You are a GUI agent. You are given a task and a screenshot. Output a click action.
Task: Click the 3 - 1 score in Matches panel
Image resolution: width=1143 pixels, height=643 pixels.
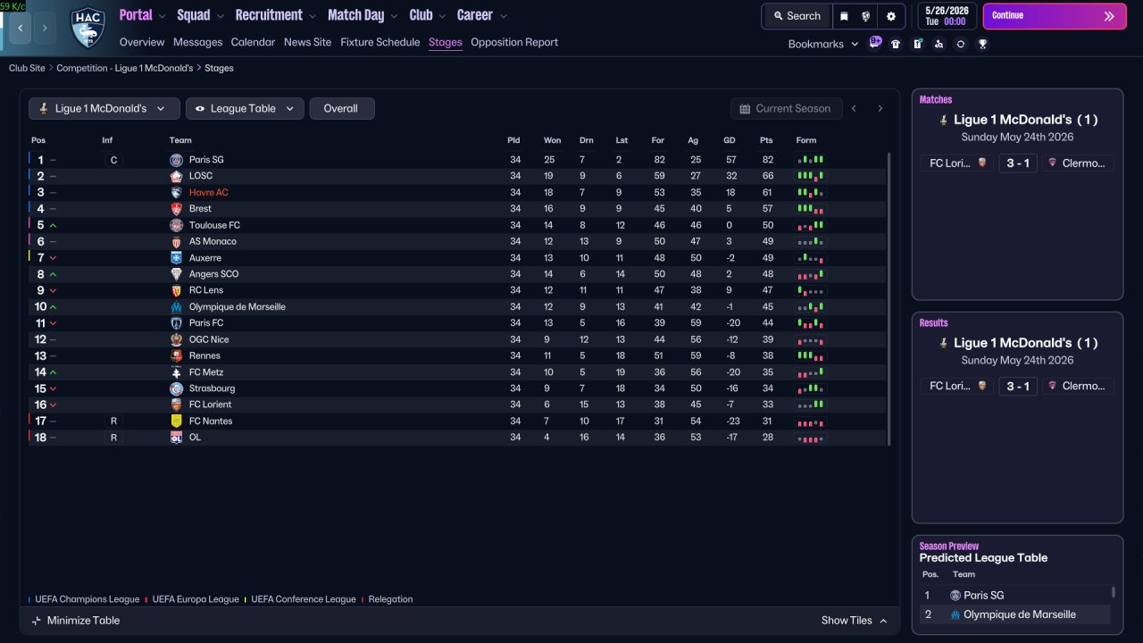click(x=1018, y=163)
